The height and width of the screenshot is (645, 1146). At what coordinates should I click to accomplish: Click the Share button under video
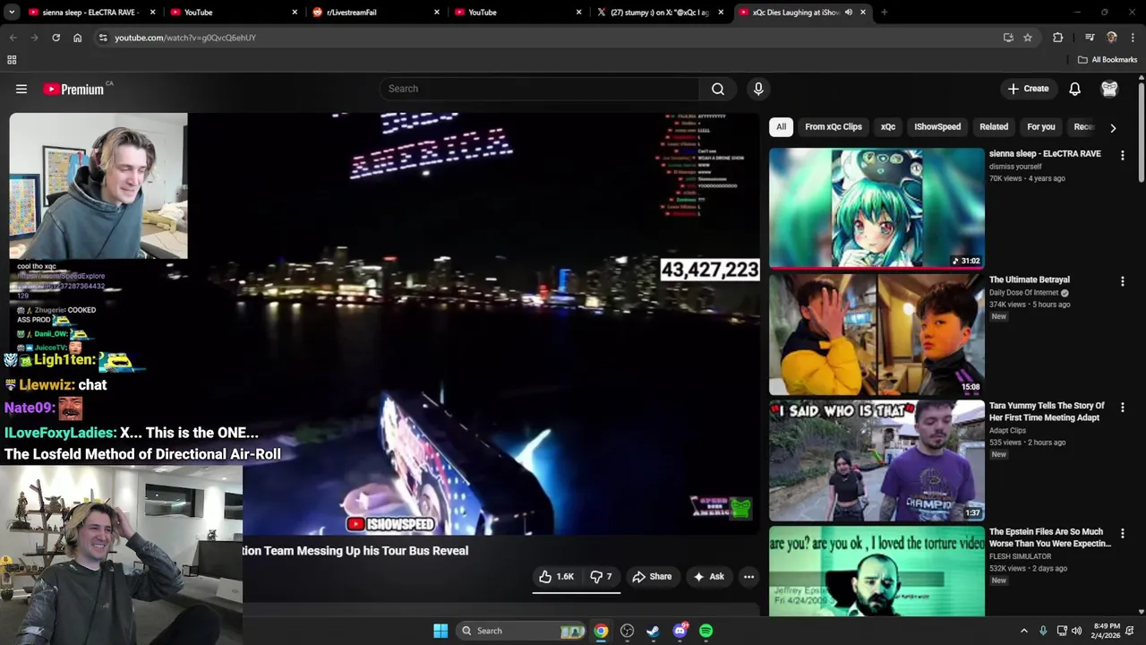652,577
